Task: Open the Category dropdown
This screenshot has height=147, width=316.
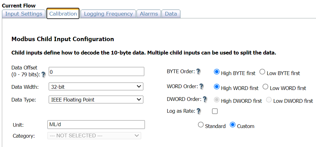Action: coord(94,135)
